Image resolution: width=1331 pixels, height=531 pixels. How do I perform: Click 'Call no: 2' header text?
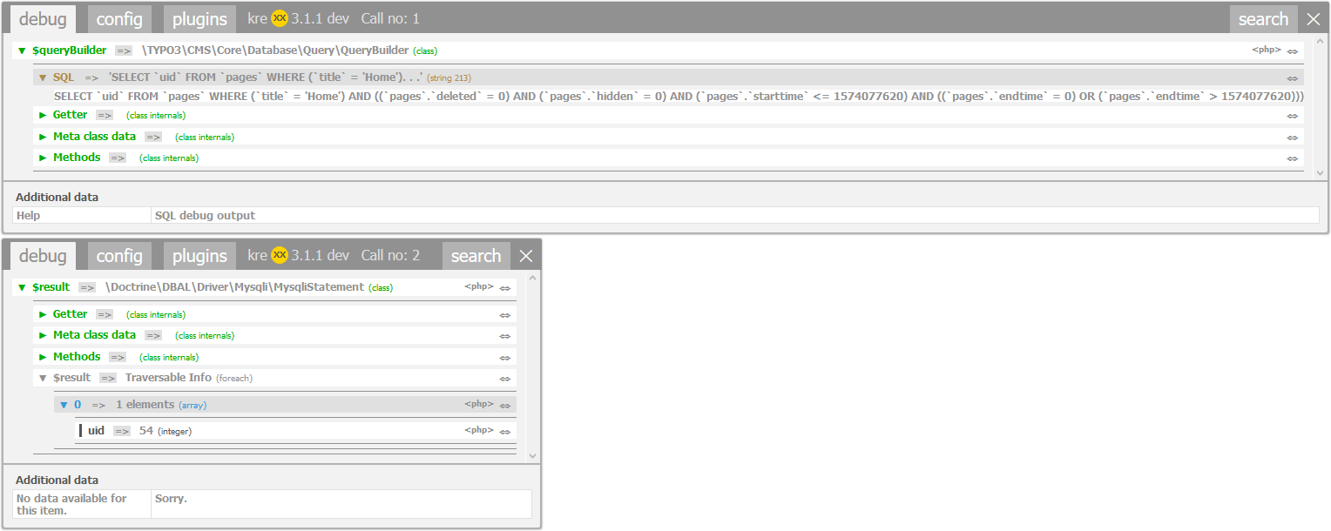(390, 255)
